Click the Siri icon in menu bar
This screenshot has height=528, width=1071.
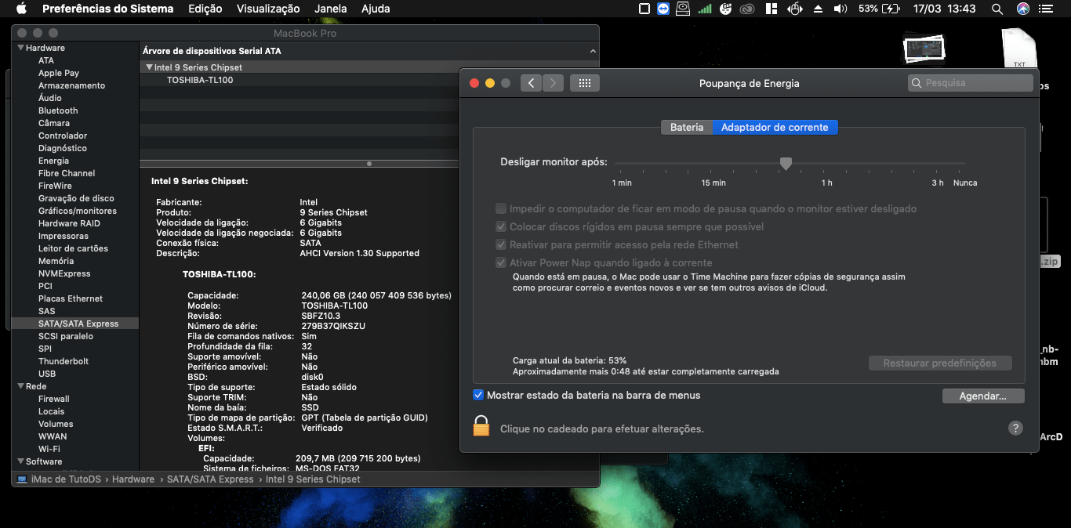pos(1022,9)
